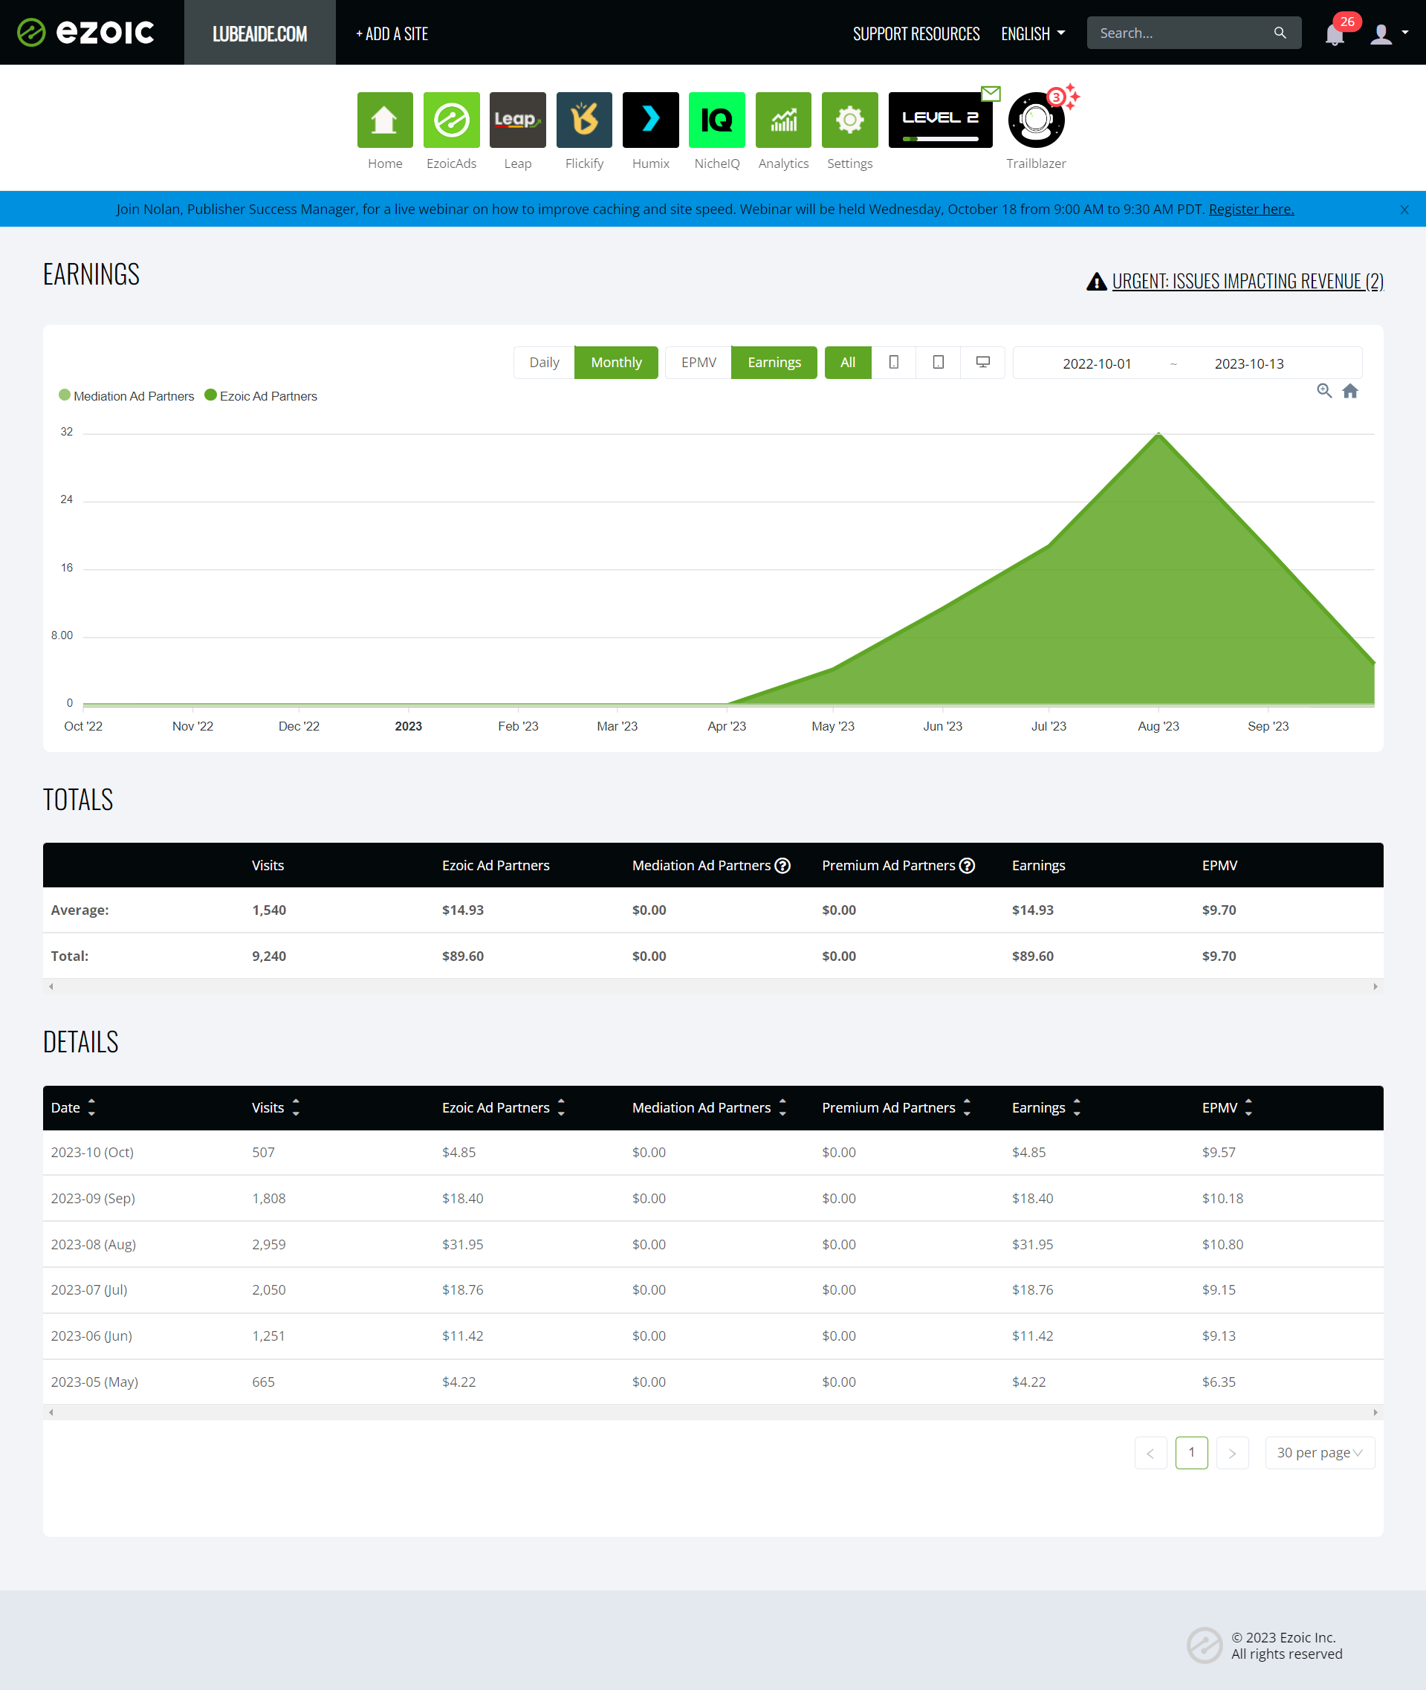The height and width of the screenshot is (1690, 1426).
Task: Go to next page of details
Action: point(1232,1453)
